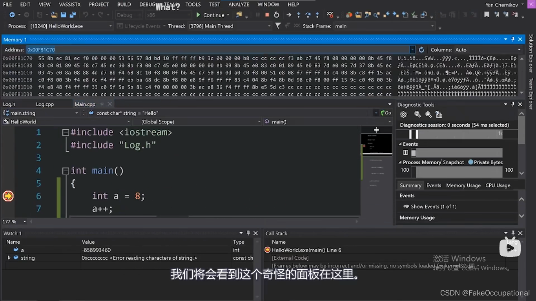Click the Step Into icon
Screen dimensions: 536x301
tap(299, 15)
